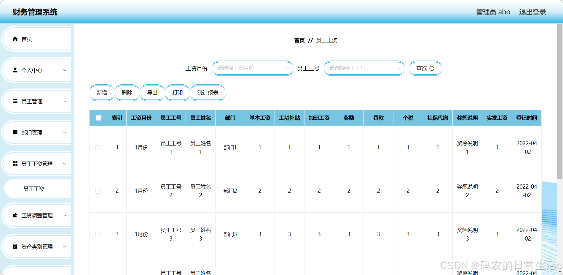The image size is (563, 275).
Task: Click the 首页 breadcrumb link
Action: point(299,40)
